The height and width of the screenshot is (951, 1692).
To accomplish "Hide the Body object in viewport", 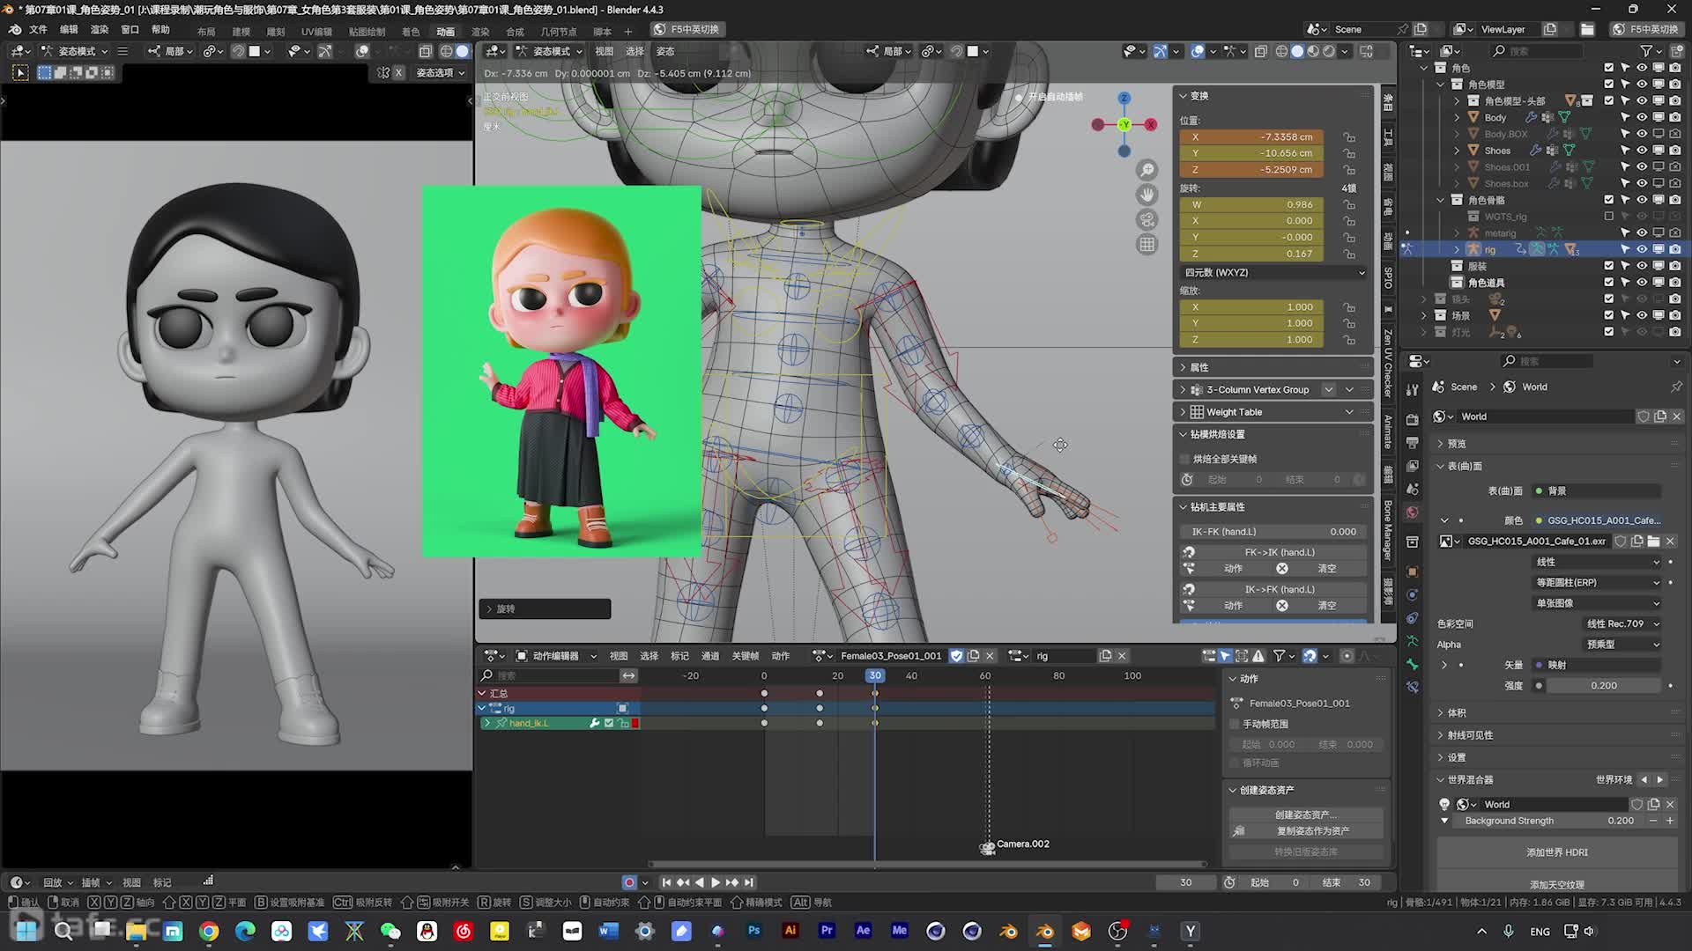I will click(1642, 117).
